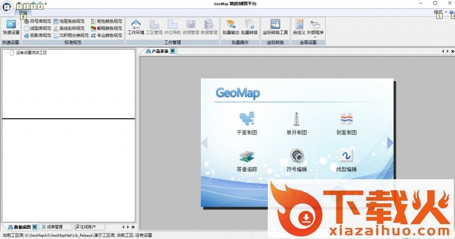
Task: Close the 产品家族 tab
Action: 172,51
